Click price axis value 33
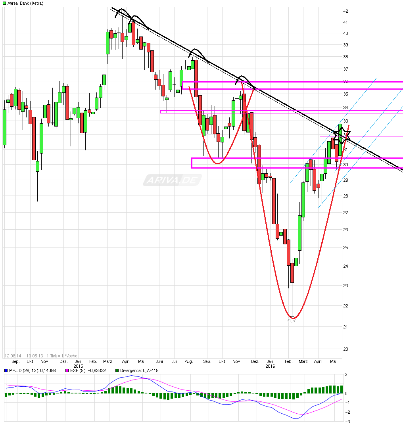Image resolution: width=403 pixels, height=426 pixels. (345, 121)
